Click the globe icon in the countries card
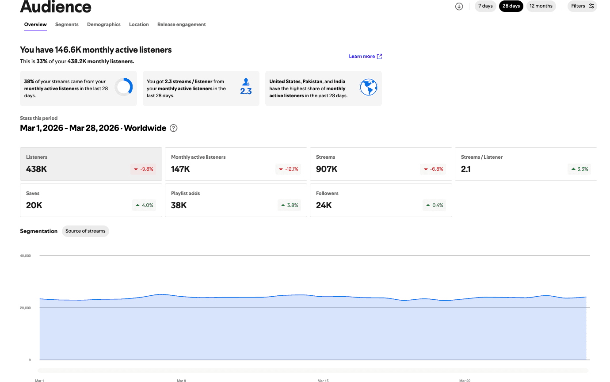The width and height of the screenshot is (610, 382). click(x=369, y=88)
